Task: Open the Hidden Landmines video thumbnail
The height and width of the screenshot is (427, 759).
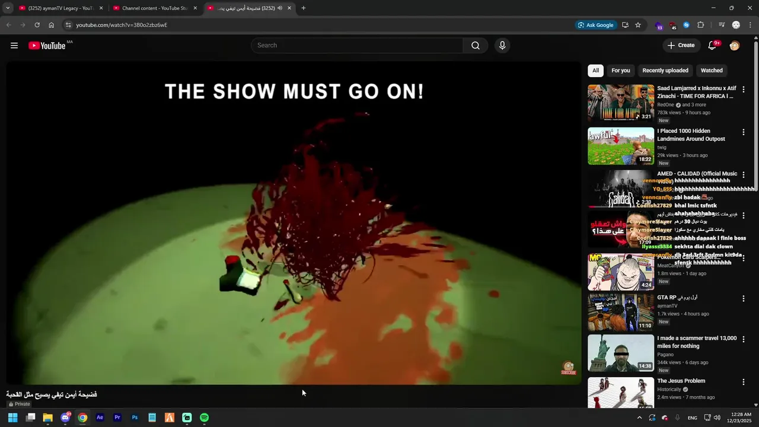Action: (x=621, y=146)
